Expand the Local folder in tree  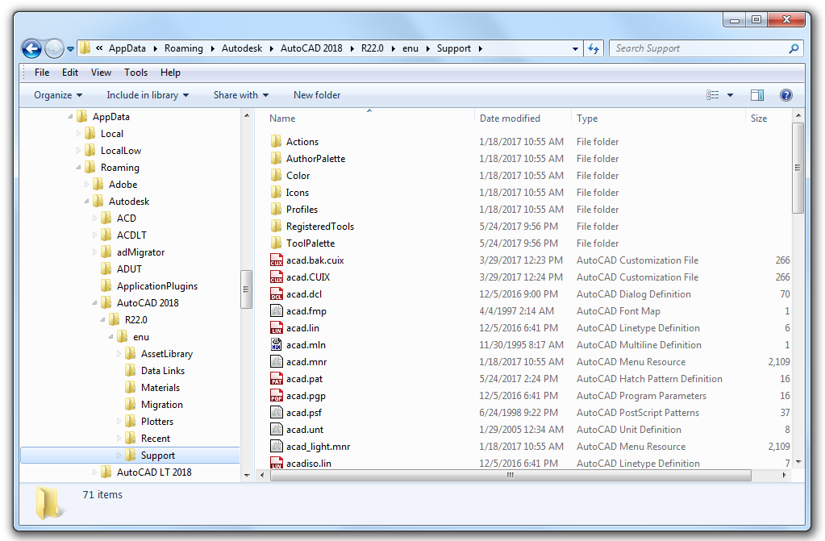79,134
